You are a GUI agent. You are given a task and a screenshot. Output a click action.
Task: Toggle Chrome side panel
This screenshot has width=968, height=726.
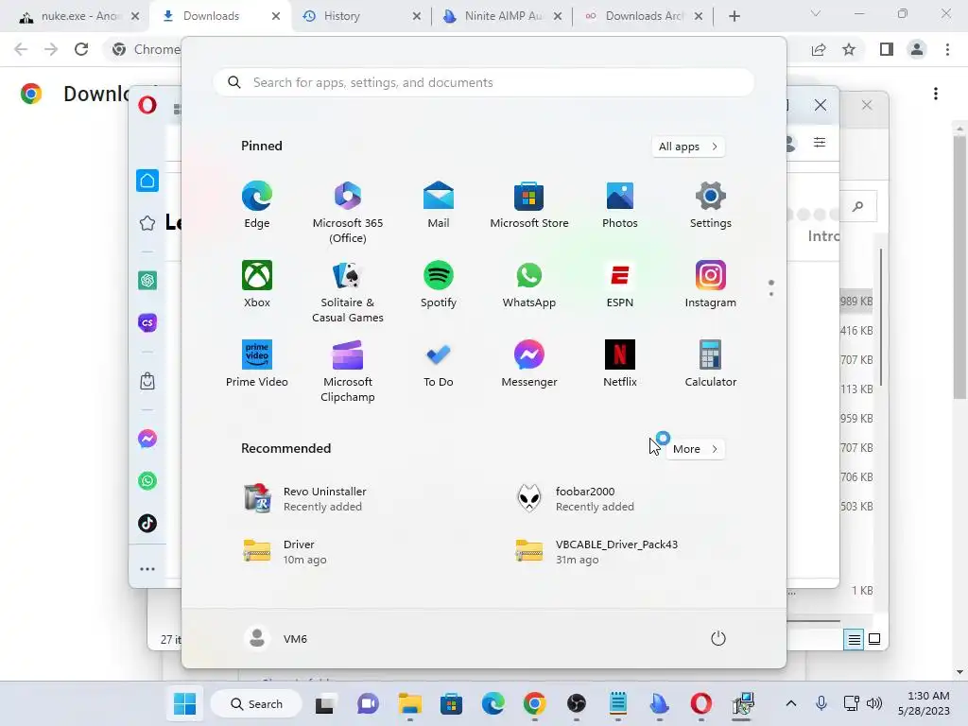(x=887, y=49)
